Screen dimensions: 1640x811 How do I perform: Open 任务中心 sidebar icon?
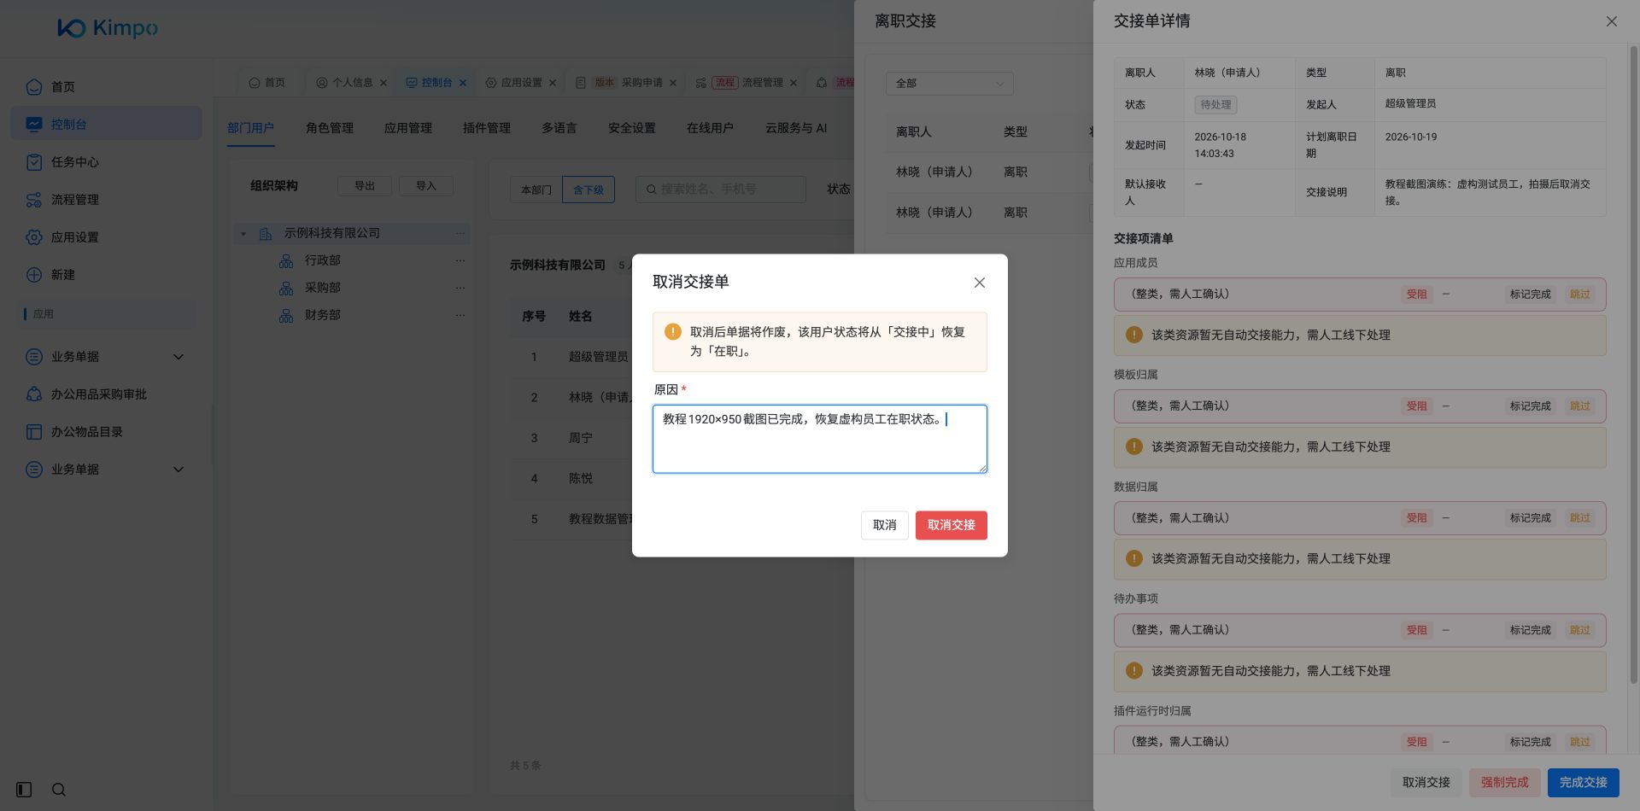point(34,161)
